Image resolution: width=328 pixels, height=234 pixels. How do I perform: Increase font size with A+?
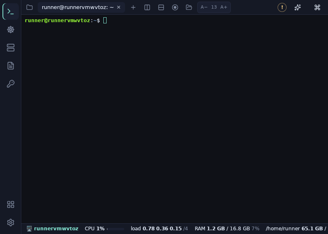coord(223,7)
